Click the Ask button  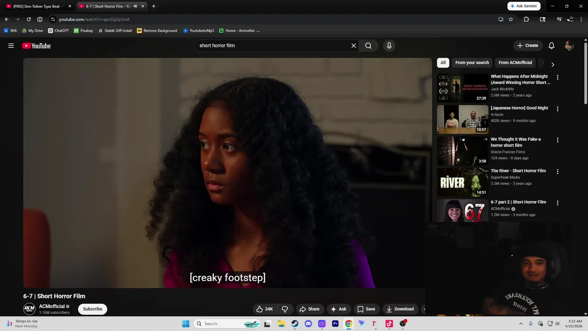338,309
